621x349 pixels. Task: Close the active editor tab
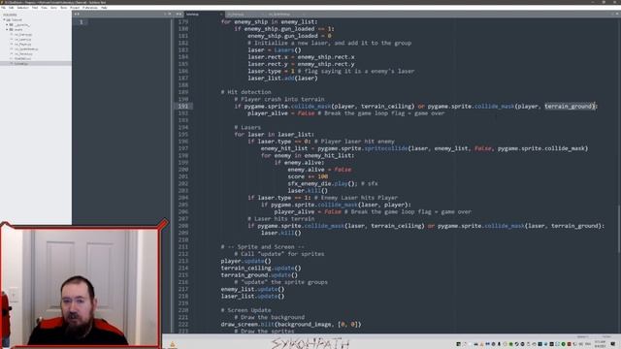click(221, 15)
